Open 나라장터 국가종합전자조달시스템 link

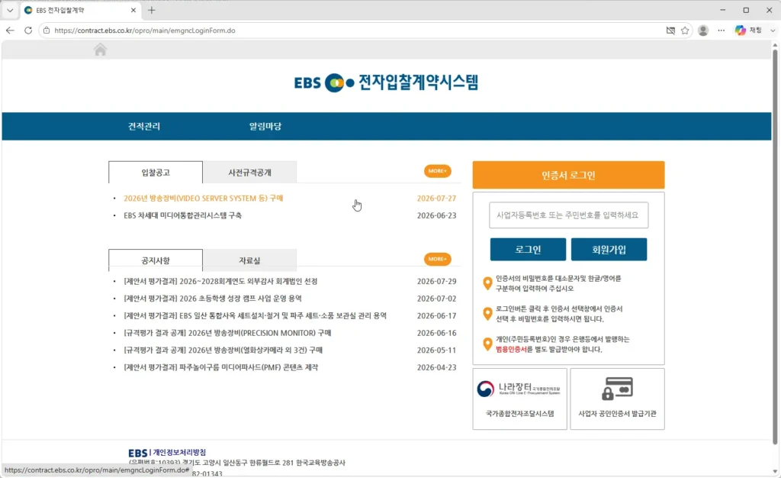tap(519, 399)
